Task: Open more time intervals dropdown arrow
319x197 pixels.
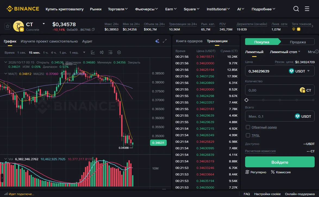Action: point(84,52)
